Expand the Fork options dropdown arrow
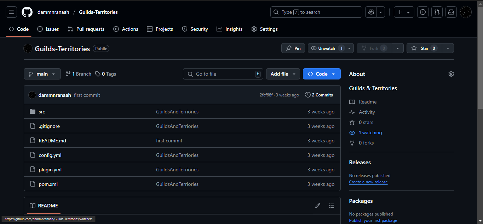The height and width of the screenshot is (224, 483). coord(398,48)
